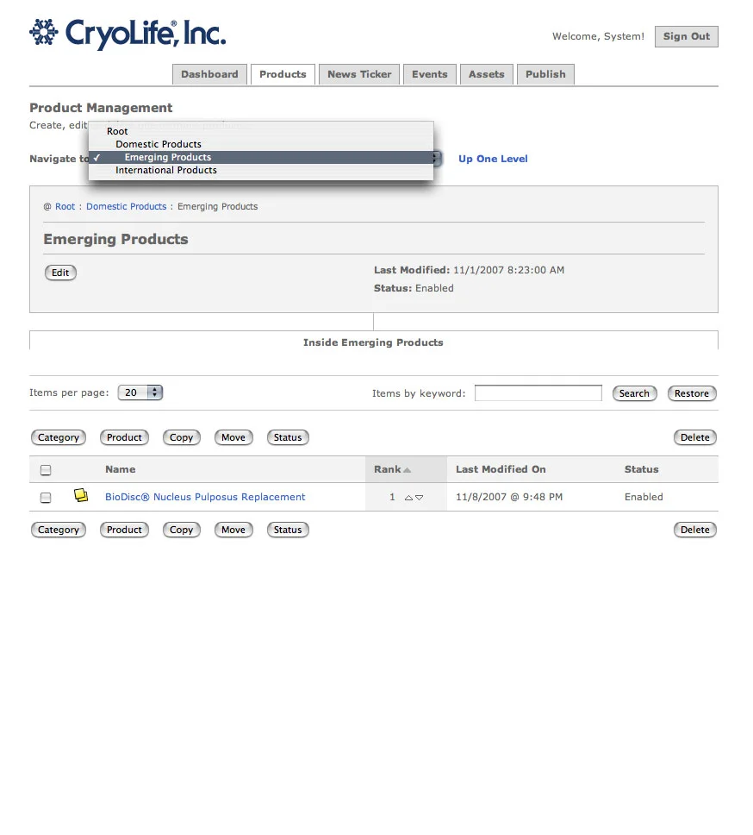Screen dimensions: 753x835
Task: Click the top Copy button
Action: 181,437
